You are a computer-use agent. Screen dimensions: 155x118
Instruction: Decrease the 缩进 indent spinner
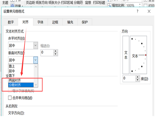click(x=55, y=54)
